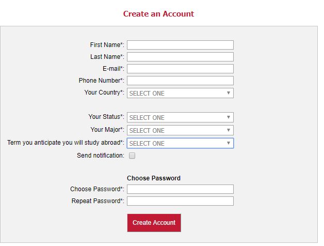Viewport: 324px width, 246px height.
Task: Click the bold "Choose Password" section heading
Action: pyautogui.click(x=154, y=178)
